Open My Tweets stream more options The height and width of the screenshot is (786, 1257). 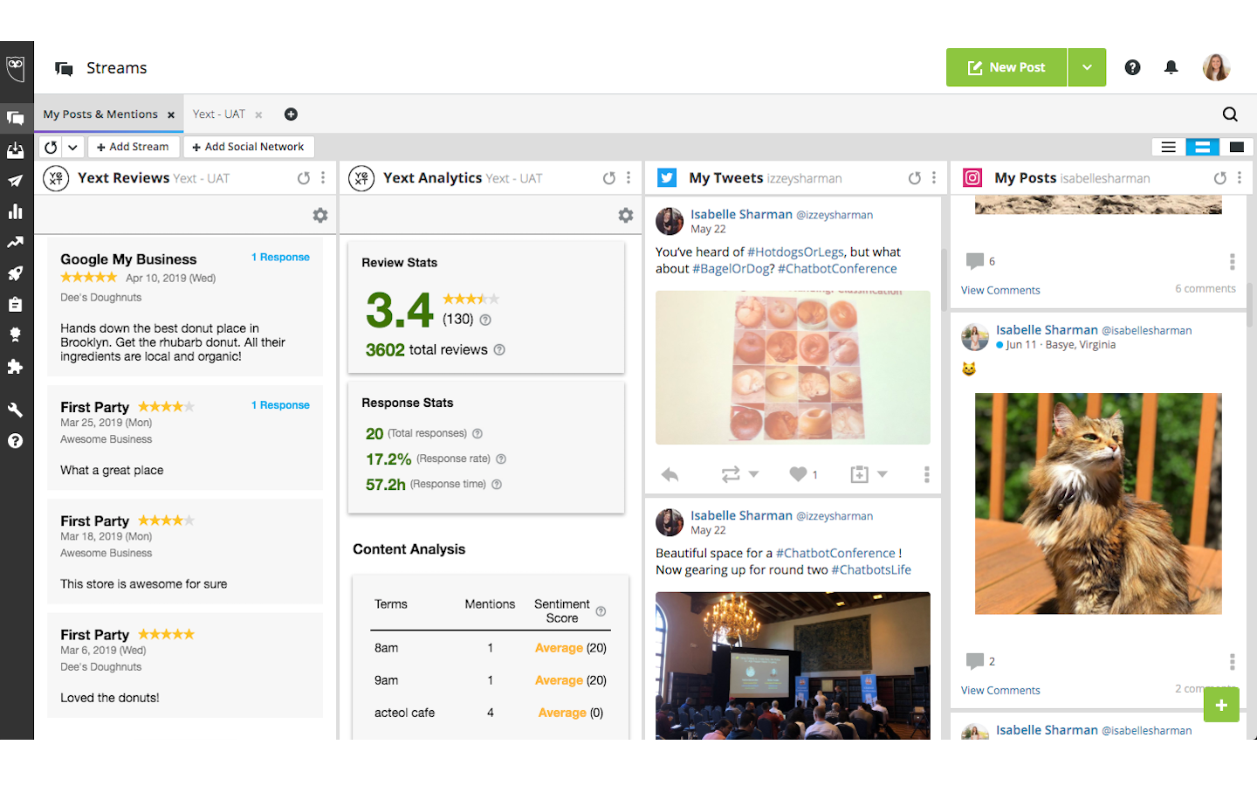point(934,178)
